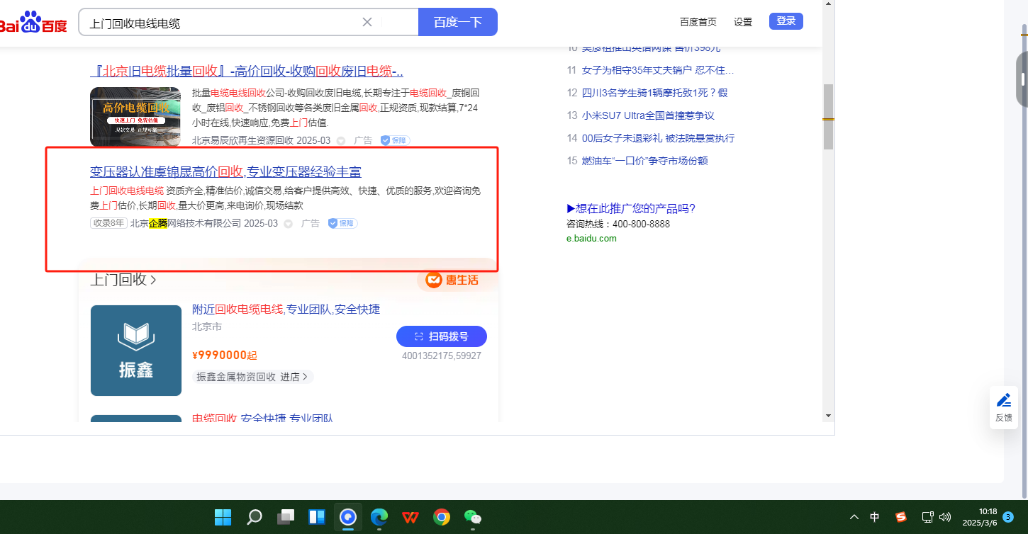This screenshot has height=534, width=1028.
Task: Open the 变压器认准虞锦晟高价回收 result link
Action: [225, 172]
